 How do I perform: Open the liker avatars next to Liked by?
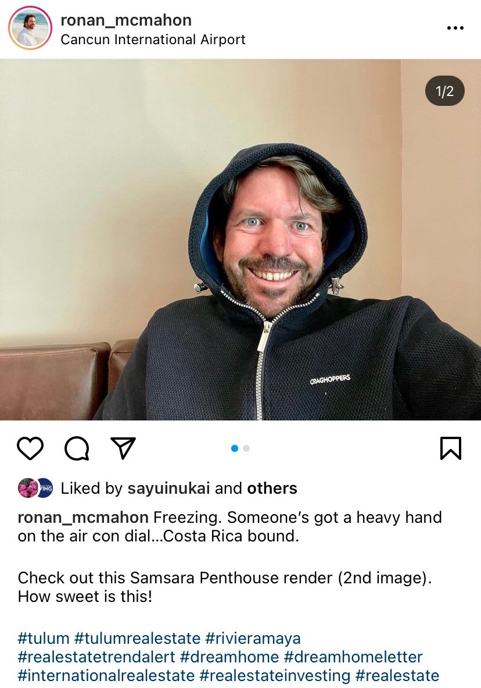(35, 488)
